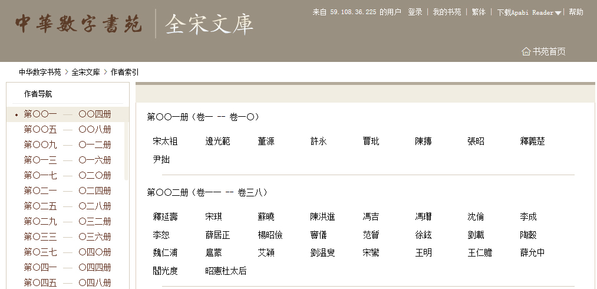Click the 登录 login link
The height and width of the screenshot is (289, 597).
415,12
